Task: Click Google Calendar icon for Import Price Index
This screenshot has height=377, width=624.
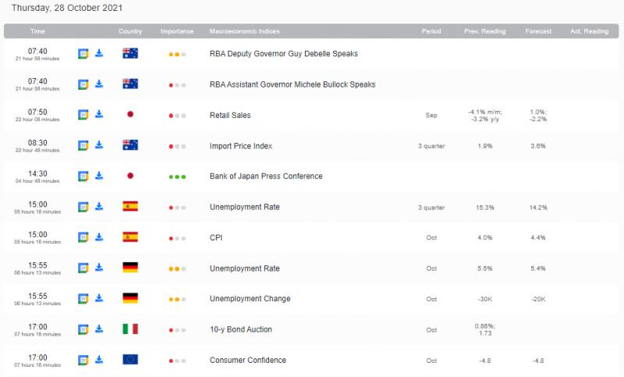Action: [x=83, y=145]
